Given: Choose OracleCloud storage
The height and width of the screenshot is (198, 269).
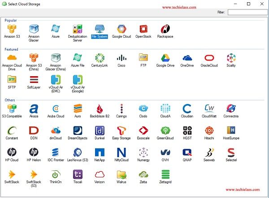Looking at the screenshot, I should (x=209, y=58).
